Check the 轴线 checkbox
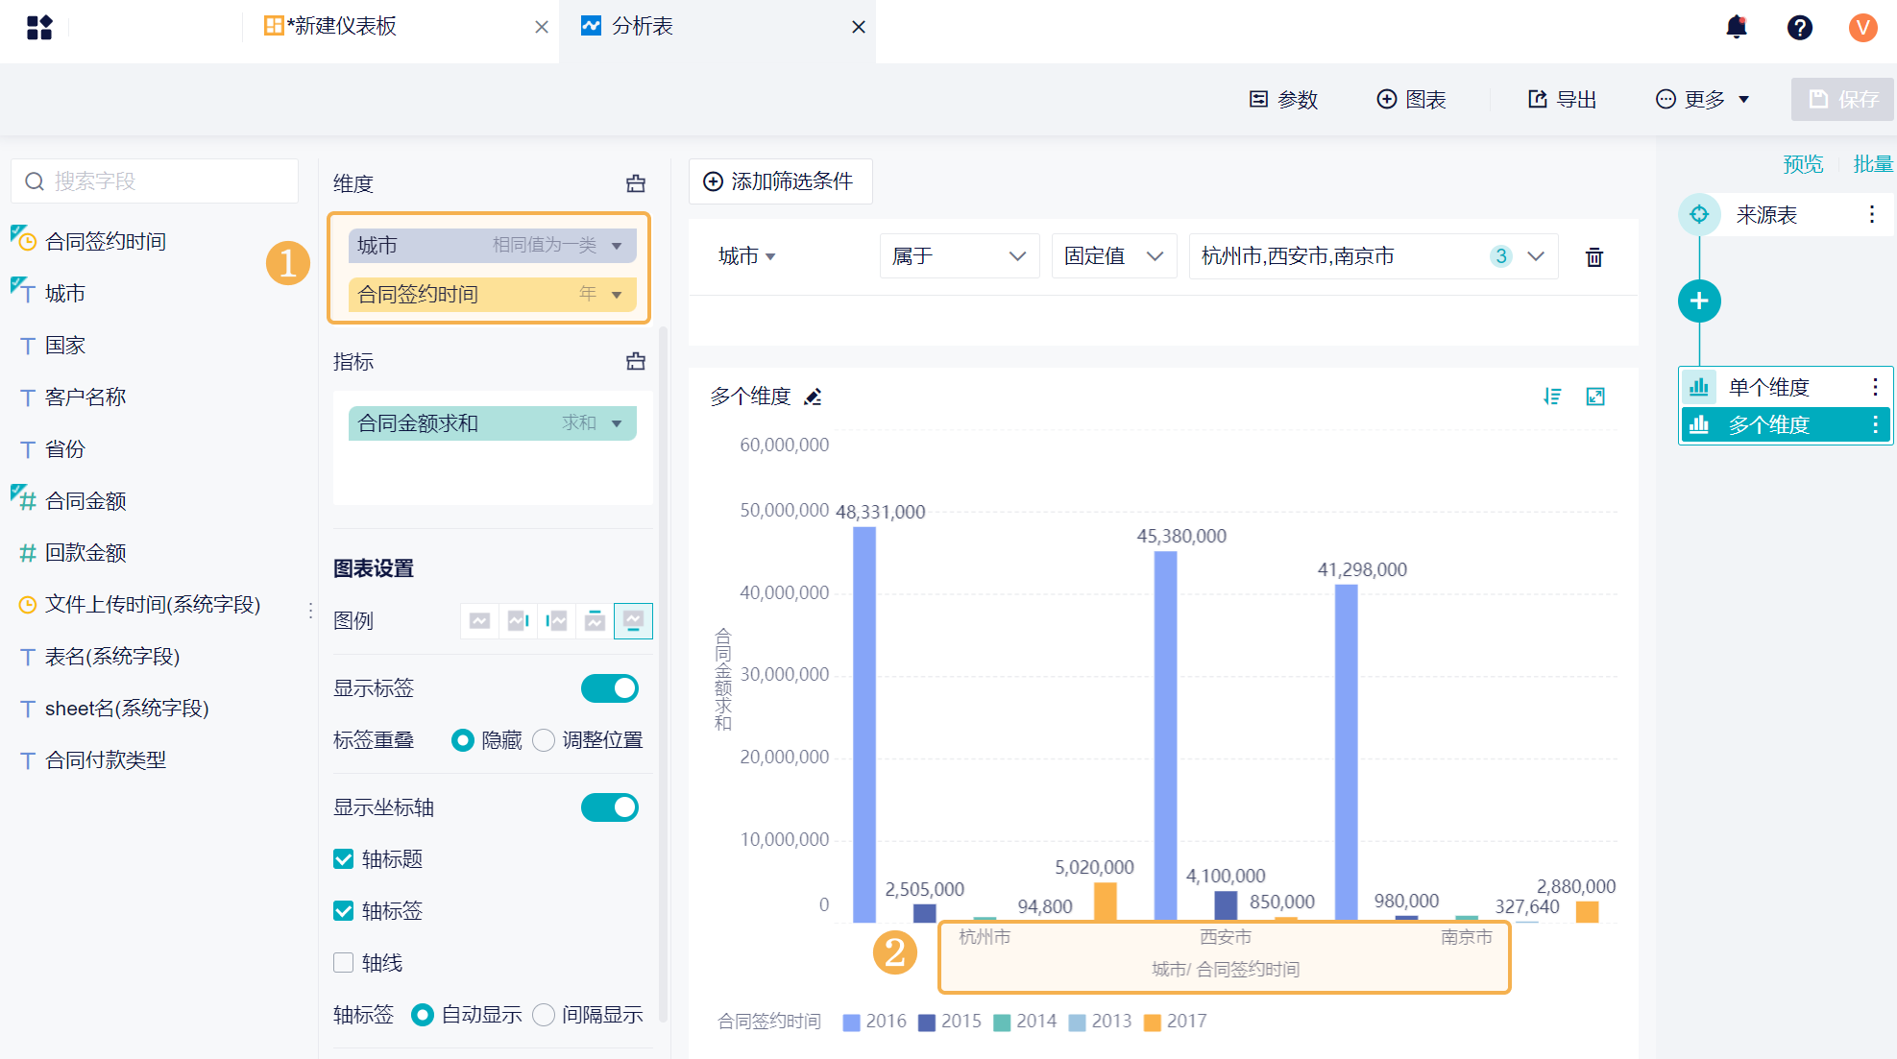 coord(343,962)
